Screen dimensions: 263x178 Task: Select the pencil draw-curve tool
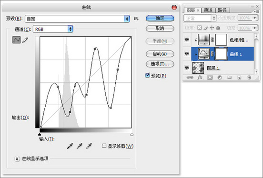(x=25, y=40)
